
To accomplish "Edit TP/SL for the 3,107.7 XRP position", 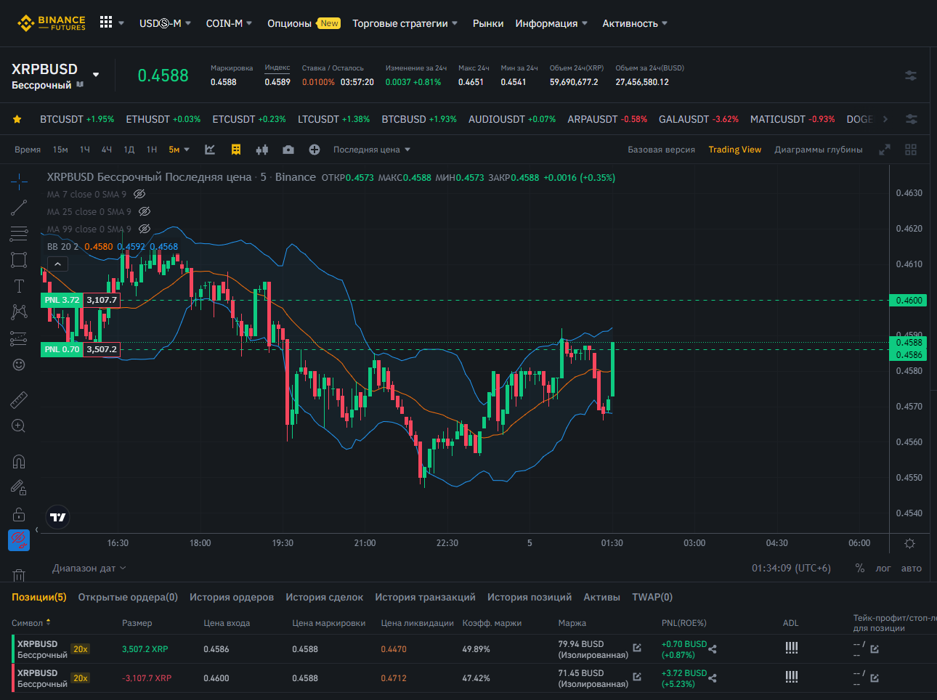I will click(875, 678).
